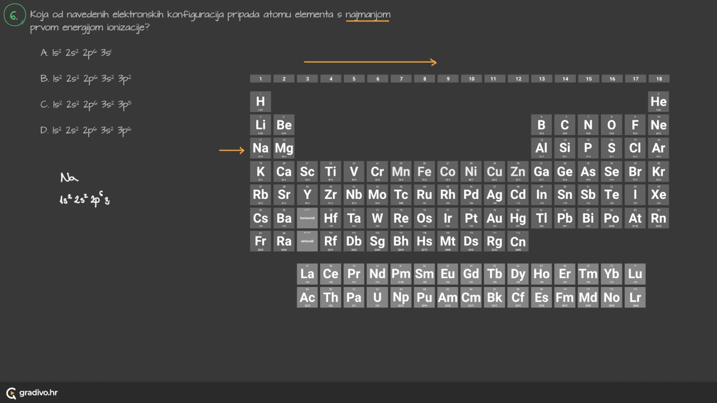The height and width of the screenshot is (403, 717).
Task: Click the underlined word najmanjom
Action: [x=367, y=15]
